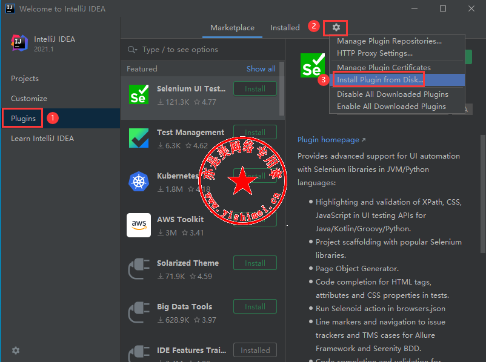Screen dimensions: 486x362
Task: Install the Solarized Theme plugin
Action: (x=255, y=263)
